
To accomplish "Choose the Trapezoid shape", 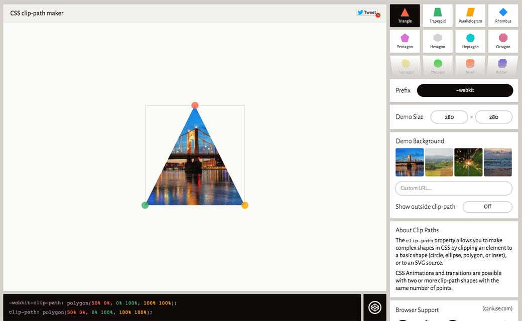I will [x=437, y=16].
